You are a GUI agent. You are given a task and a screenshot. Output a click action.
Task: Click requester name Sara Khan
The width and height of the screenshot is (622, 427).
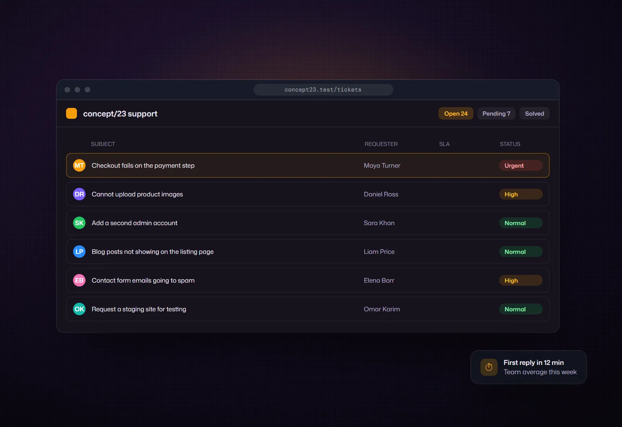pos(379,223)
